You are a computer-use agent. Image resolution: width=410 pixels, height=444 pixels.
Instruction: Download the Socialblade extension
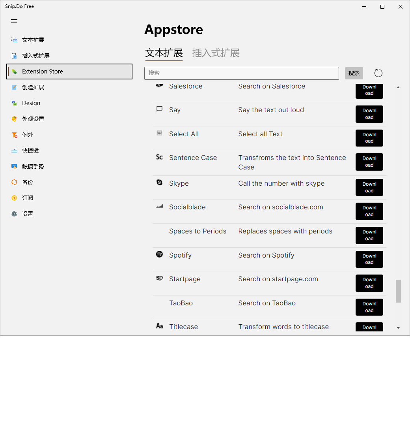pyautogui.click(x=369, y=211)
